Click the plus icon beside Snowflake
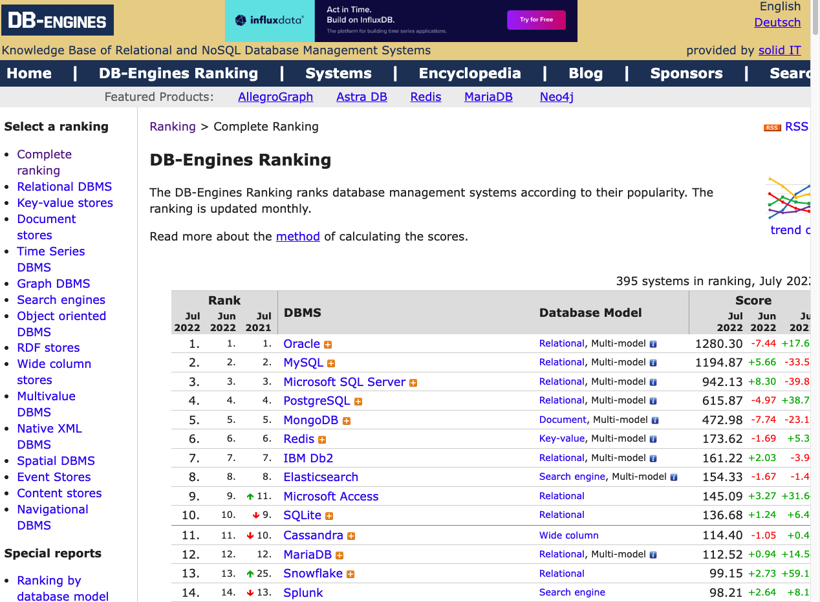Screen dimensions: 820x602 click(351, 574)
